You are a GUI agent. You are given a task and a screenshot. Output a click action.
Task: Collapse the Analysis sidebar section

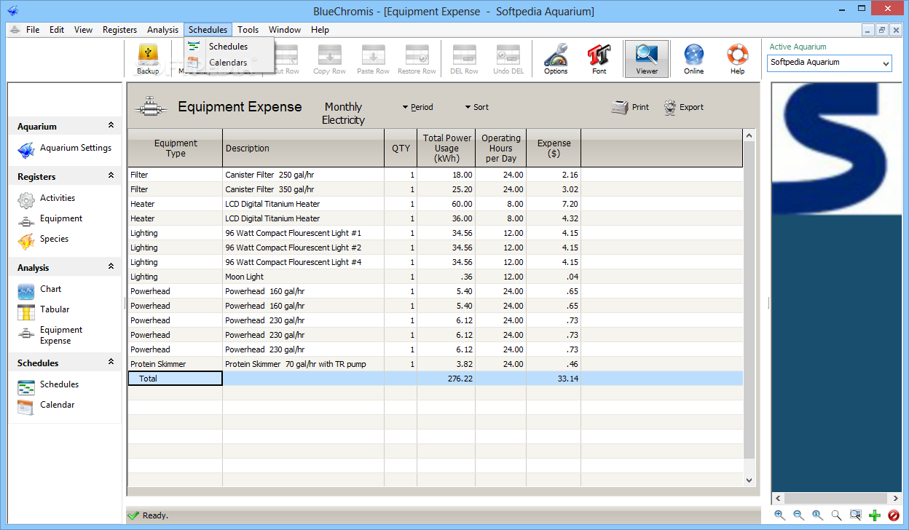click(x=111, y=266)
